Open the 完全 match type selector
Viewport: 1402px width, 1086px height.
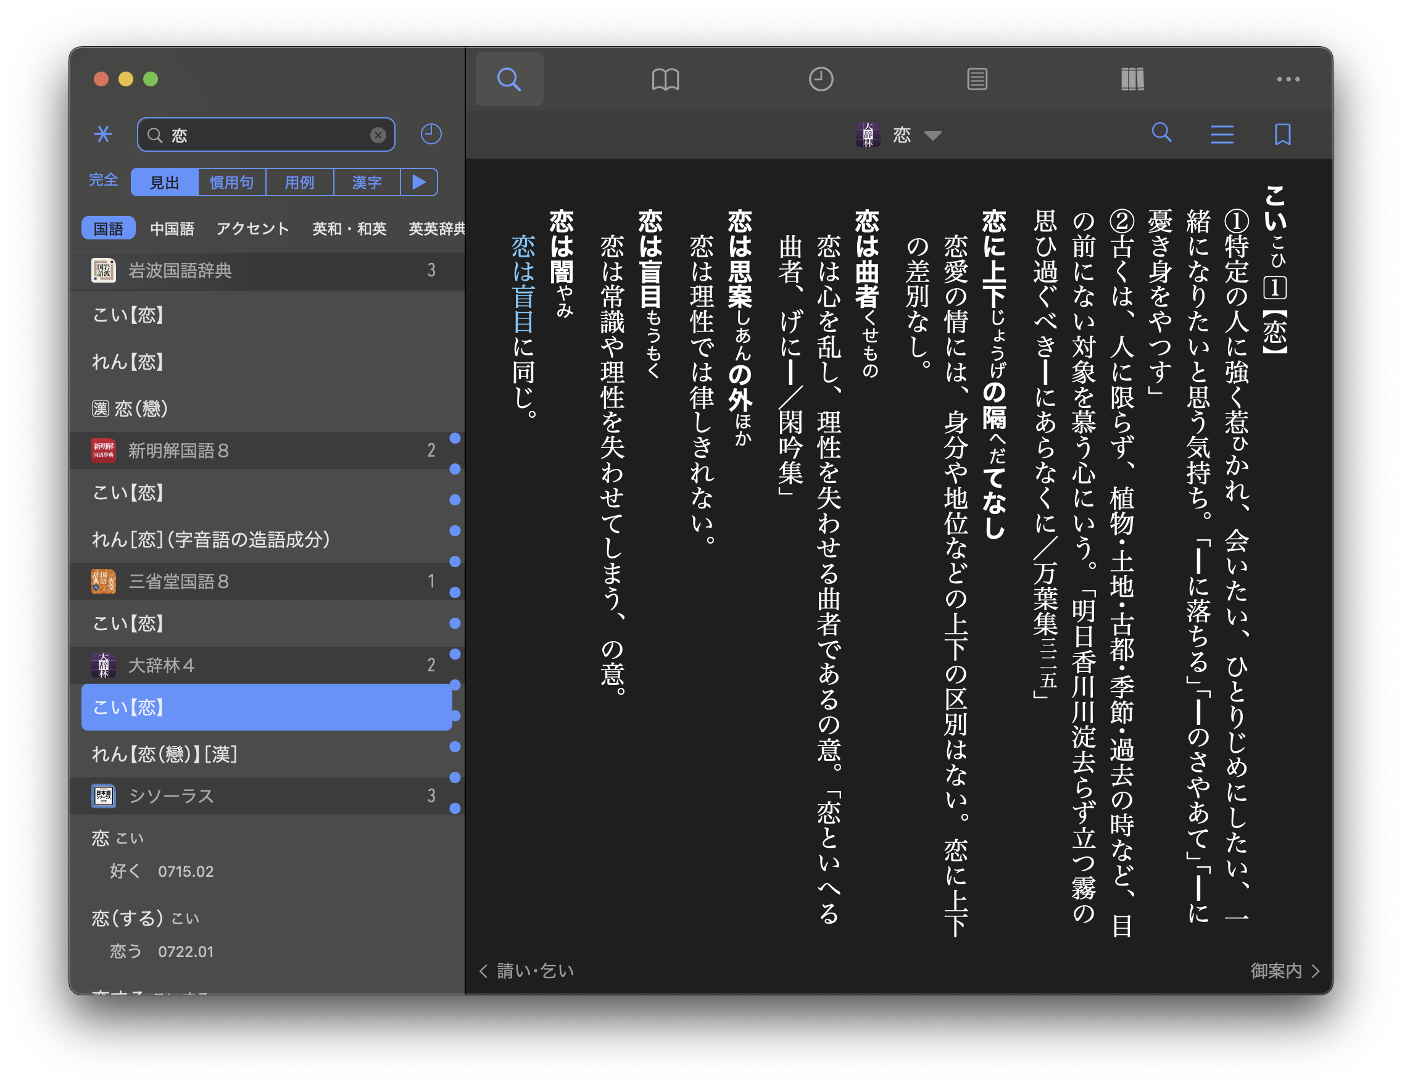point(103,180)
